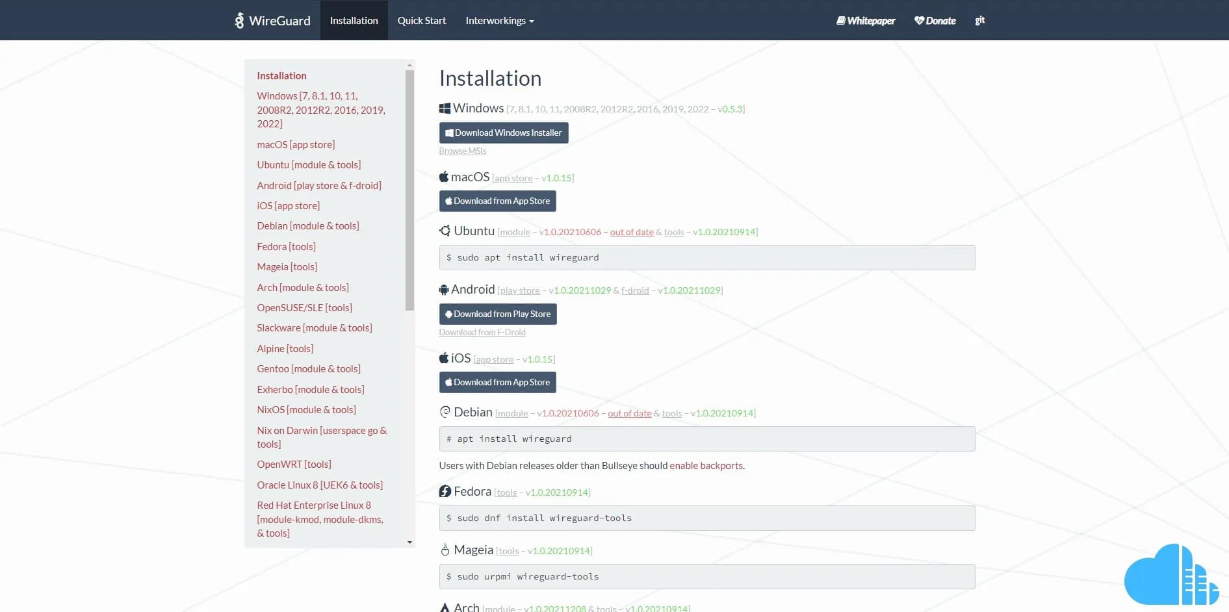Open the enable backports link

(706, 466)
